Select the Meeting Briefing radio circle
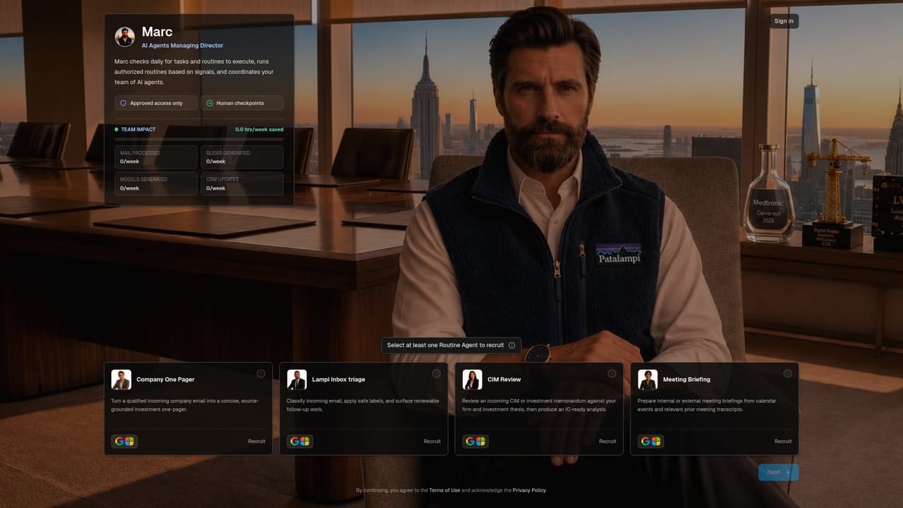 [787, 373]
